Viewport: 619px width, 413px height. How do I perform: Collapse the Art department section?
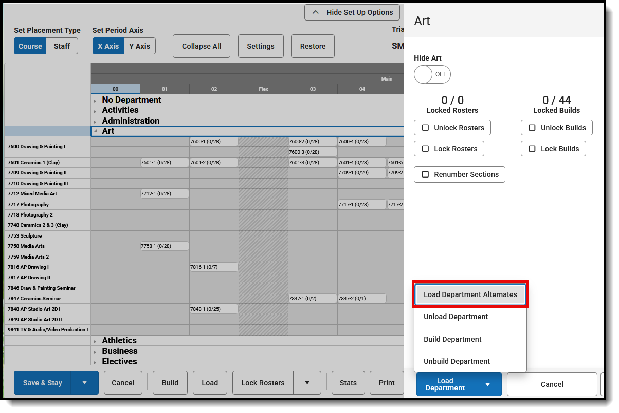click(96, 131)
